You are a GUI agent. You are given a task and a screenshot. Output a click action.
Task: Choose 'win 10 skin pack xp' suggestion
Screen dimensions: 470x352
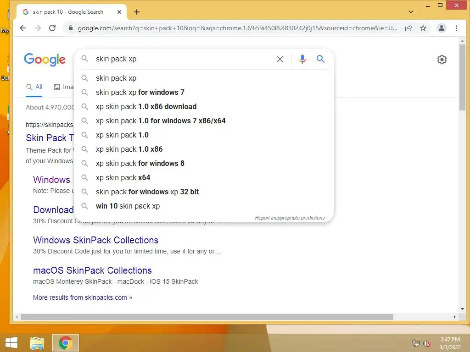(204, 206)
